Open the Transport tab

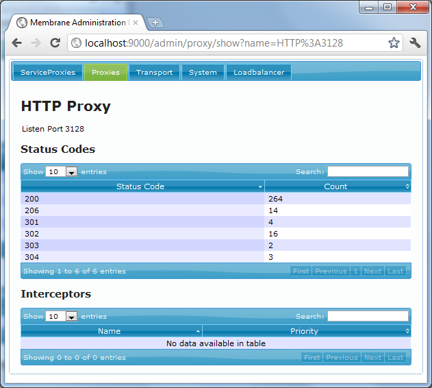click(x=154, y=72)
